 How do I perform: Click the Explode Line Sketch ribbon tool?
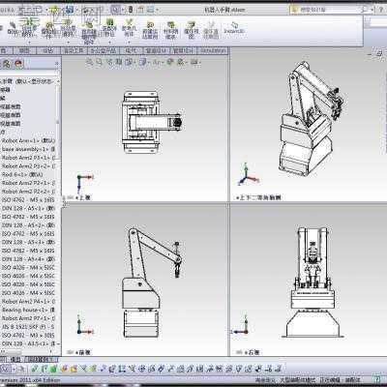211,30
